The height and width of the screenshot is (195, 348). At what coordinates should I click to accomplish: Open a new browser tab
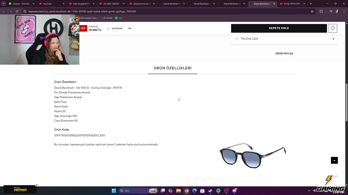pos(311,4)
